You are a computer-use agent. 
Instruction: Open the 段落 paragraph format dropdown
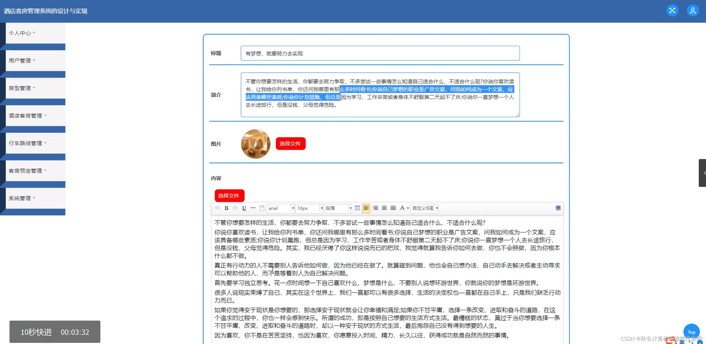point(338,208)
